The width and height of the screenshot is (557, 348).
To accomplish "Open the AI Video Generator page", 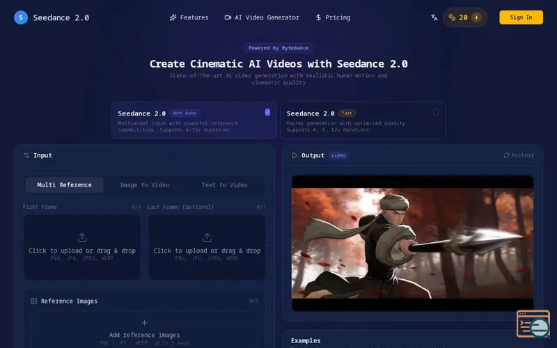I will tap(262, 17).
